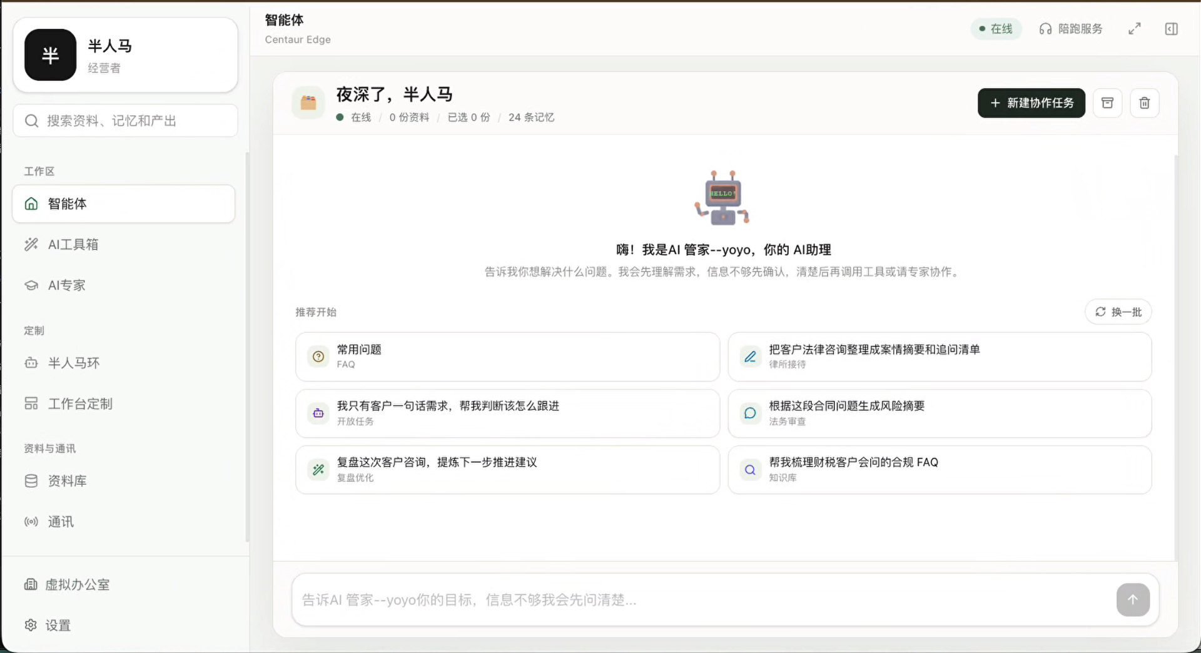Click the 推荐开始 label
The image size is (1201, 653).
click(x=316, y=311)
